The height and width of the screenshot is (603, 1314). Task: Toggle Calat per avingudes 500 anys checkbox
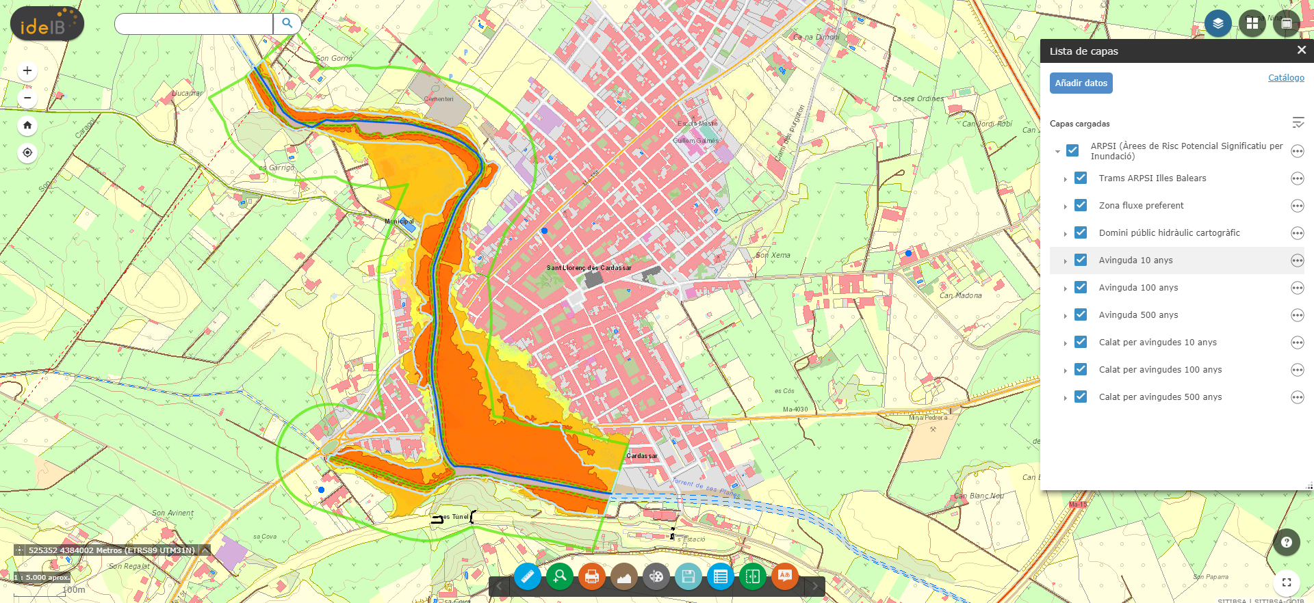[1081, 397]
